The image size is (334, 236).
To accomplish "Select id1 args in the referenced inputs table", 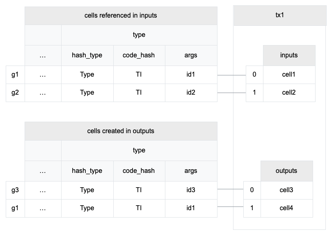I will tap(191, 75).
